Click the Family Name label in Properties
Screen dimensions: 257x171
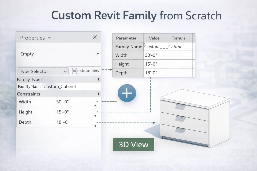point(30,86)
